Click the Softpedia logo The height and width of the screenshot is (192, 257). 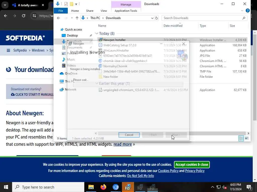tap(25, 38)
